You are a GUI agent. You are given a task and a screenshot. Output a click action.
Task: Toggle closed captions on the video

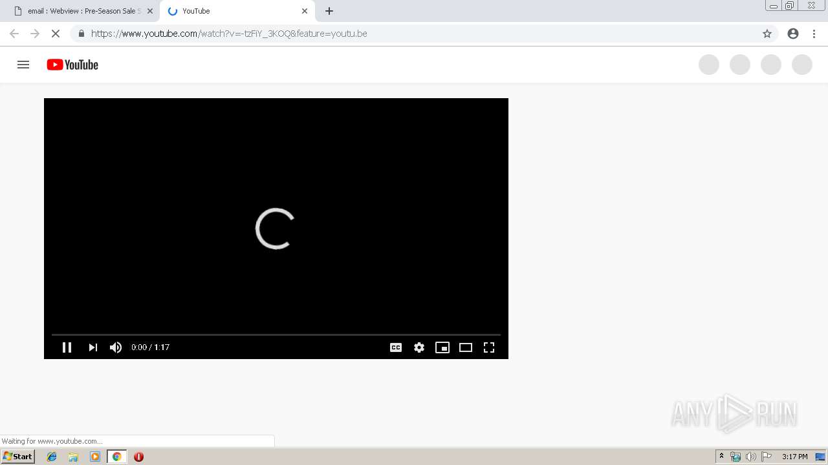396,347
